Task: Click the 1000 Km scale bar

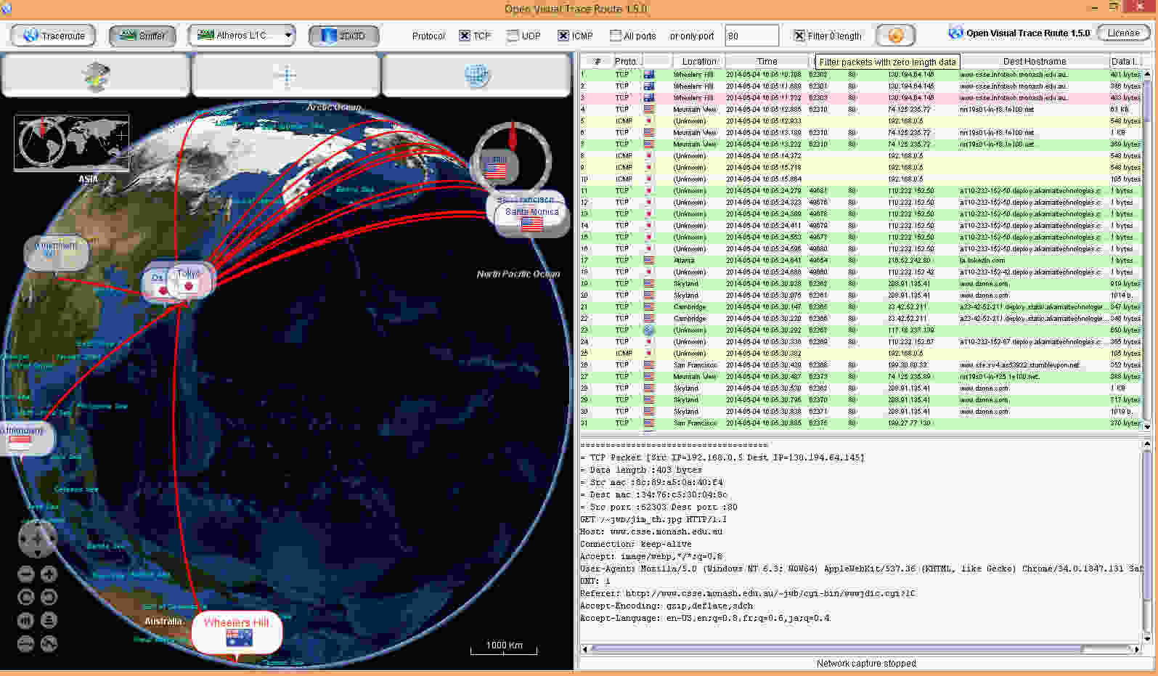Action: click(x=505, y=648)
